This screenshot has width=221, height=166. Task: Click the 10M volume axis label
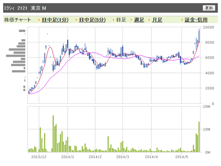207,129
